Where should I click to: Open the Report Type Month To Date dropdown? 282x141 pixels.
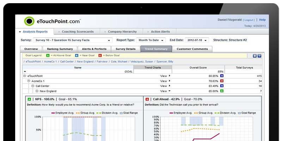[x=151, y=40]
